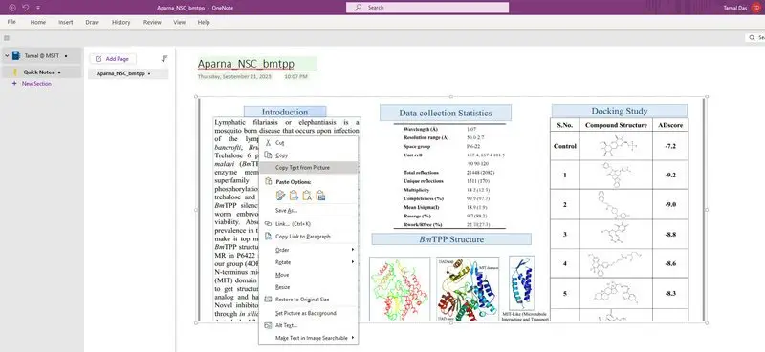Choose Alt Text from context menu

click(x=308, y=325)
